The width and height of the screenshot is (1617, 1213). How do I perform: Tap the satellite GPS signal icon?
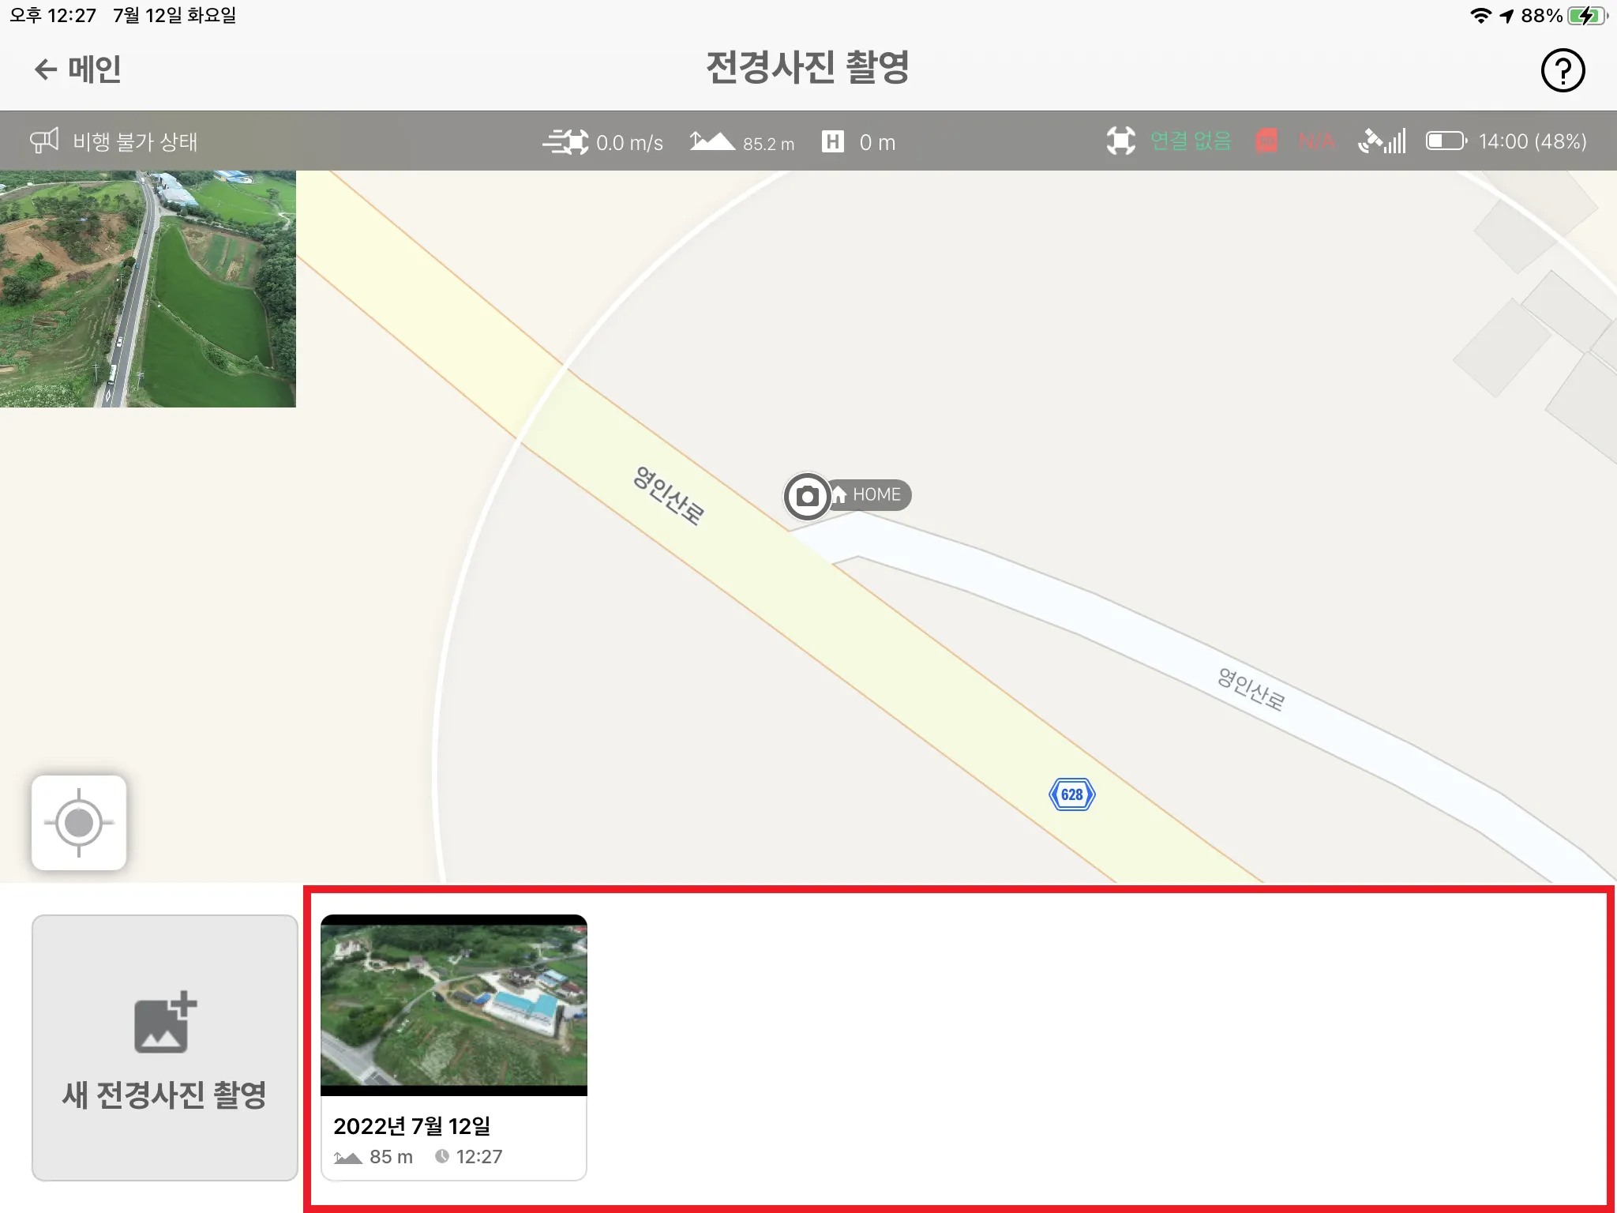point(1382,141)
